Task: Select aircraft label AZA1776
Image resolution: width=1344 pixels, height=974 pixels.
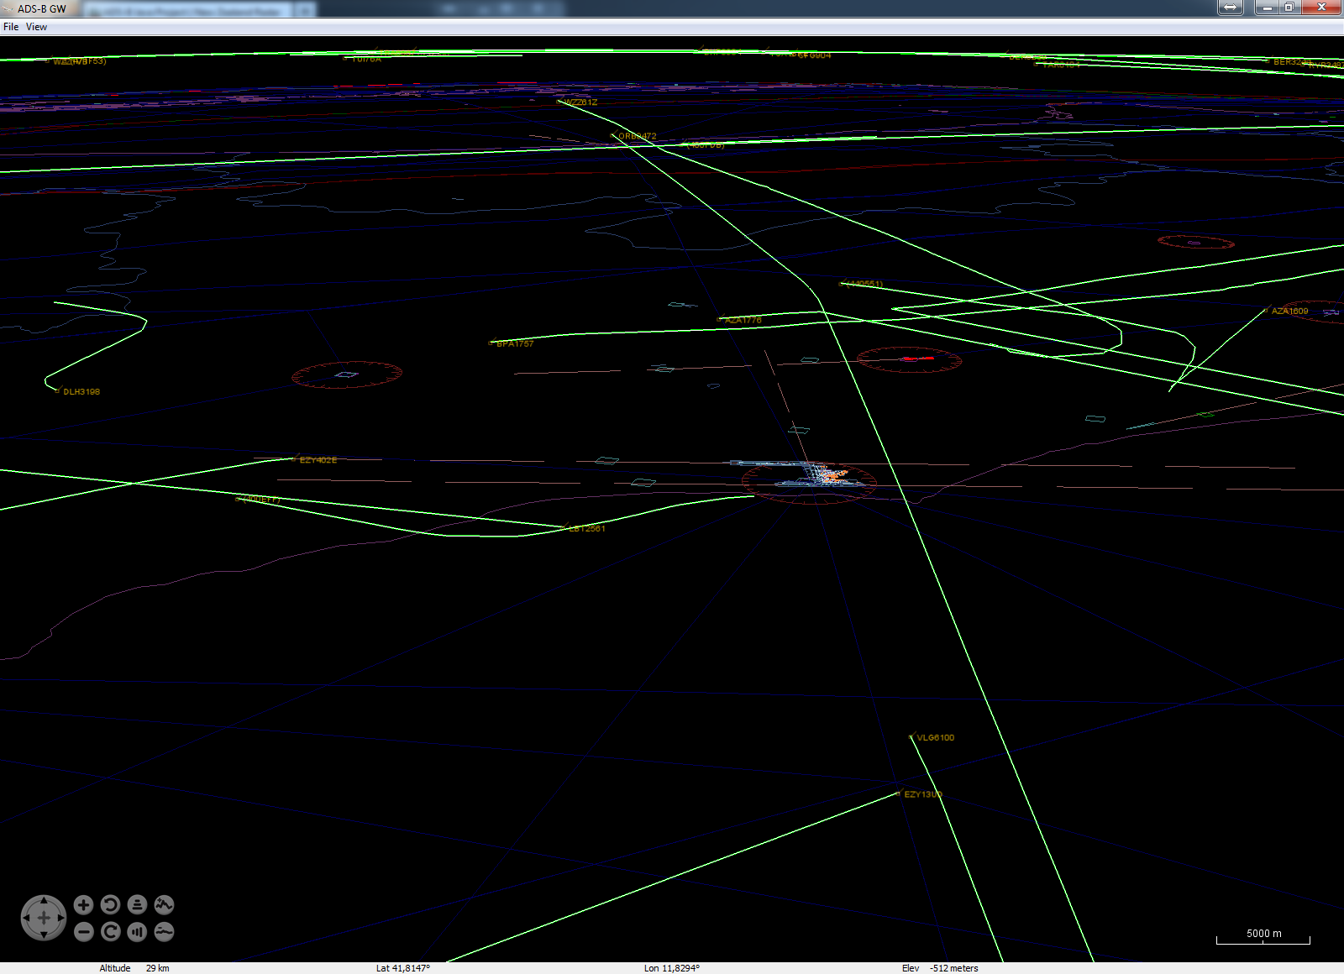Action: (743, 320)
